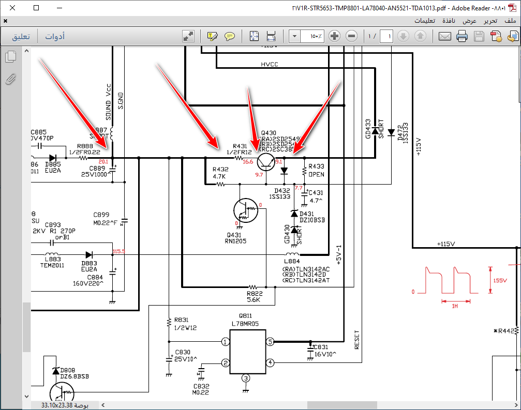Click the R431 resistor label

click(x=240, y=146)
